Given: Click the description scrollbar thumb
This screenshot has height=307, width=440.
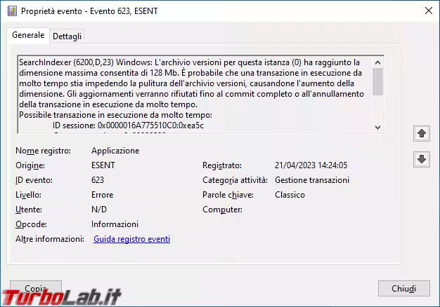Looking at the screenshot, I should tap(377, 81).
